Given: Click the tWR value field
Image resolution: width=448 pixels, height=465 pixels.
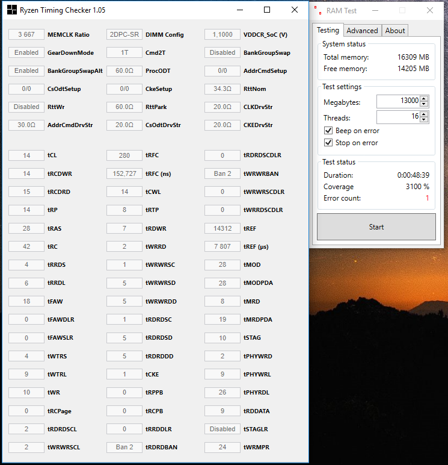Looking at the screenshot, I should click(26, 392).
